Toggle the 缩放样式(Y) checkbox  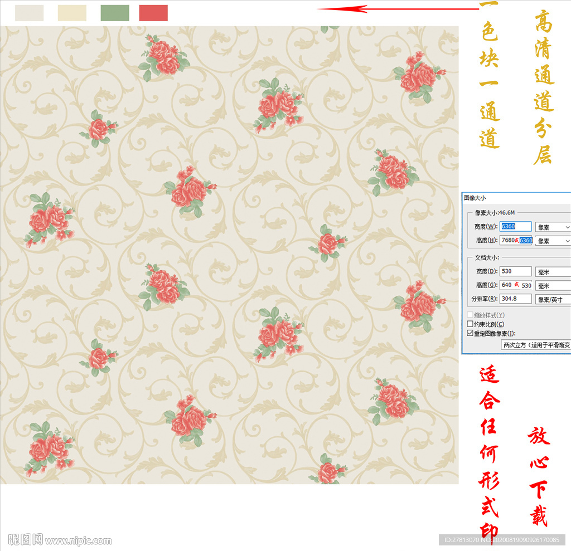(470, 315)
